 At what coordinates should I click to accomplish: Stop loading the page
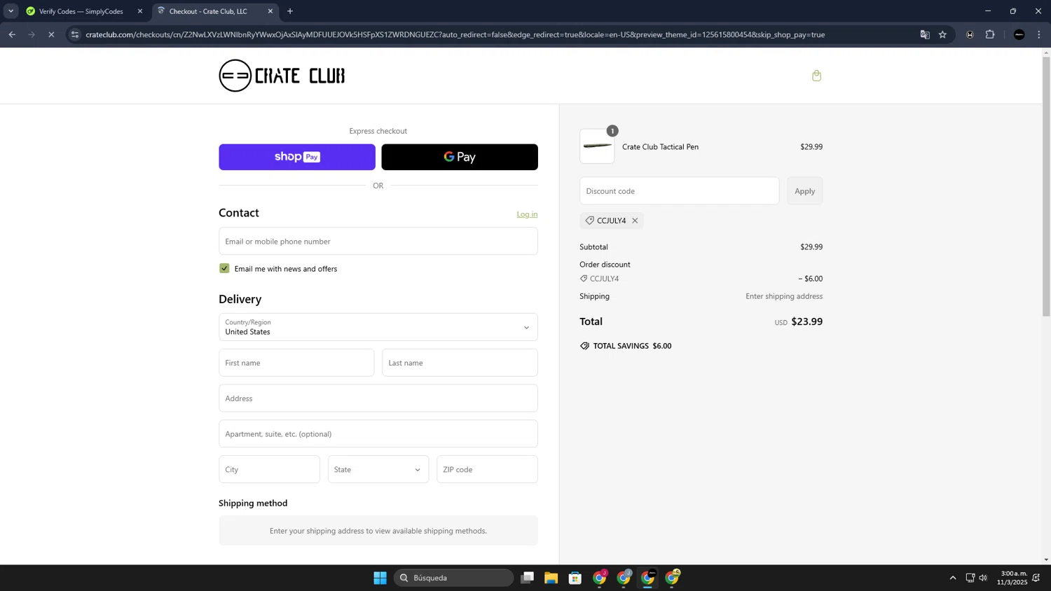coord(51,34)
